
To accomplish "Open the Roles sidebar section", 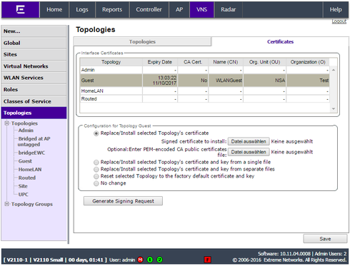I will click(x=34, y=90).
